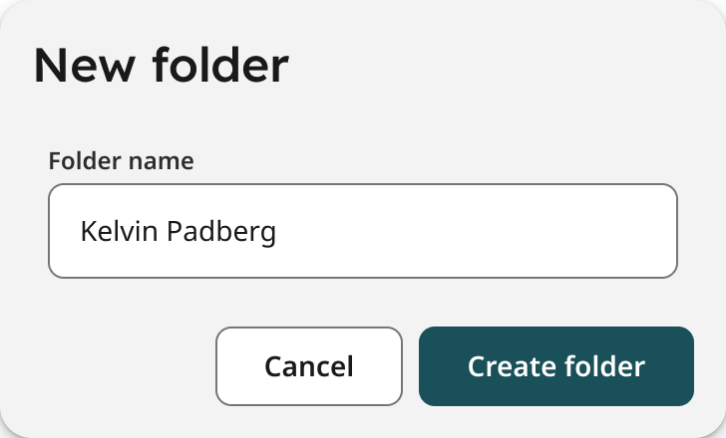Place cursor after 'Padberg' in name field
The height and width of the screenshot is (438, 726).
(279, 232)
